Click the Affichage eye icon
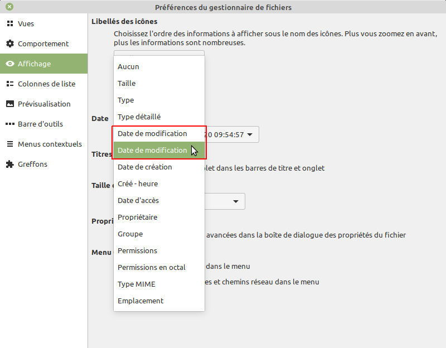 [x=10, y=64]
